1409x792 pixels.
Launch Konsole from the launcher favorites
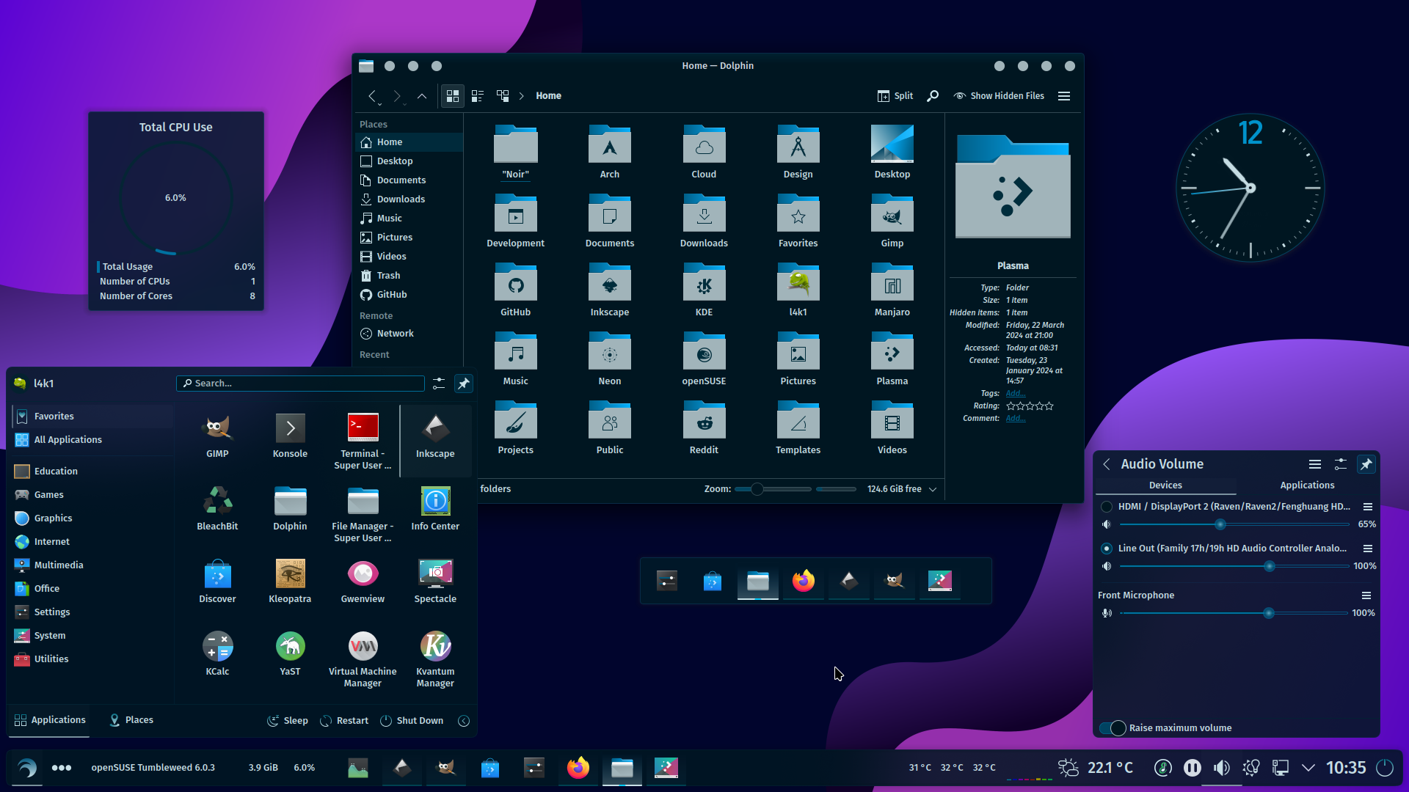coord(290,437)
